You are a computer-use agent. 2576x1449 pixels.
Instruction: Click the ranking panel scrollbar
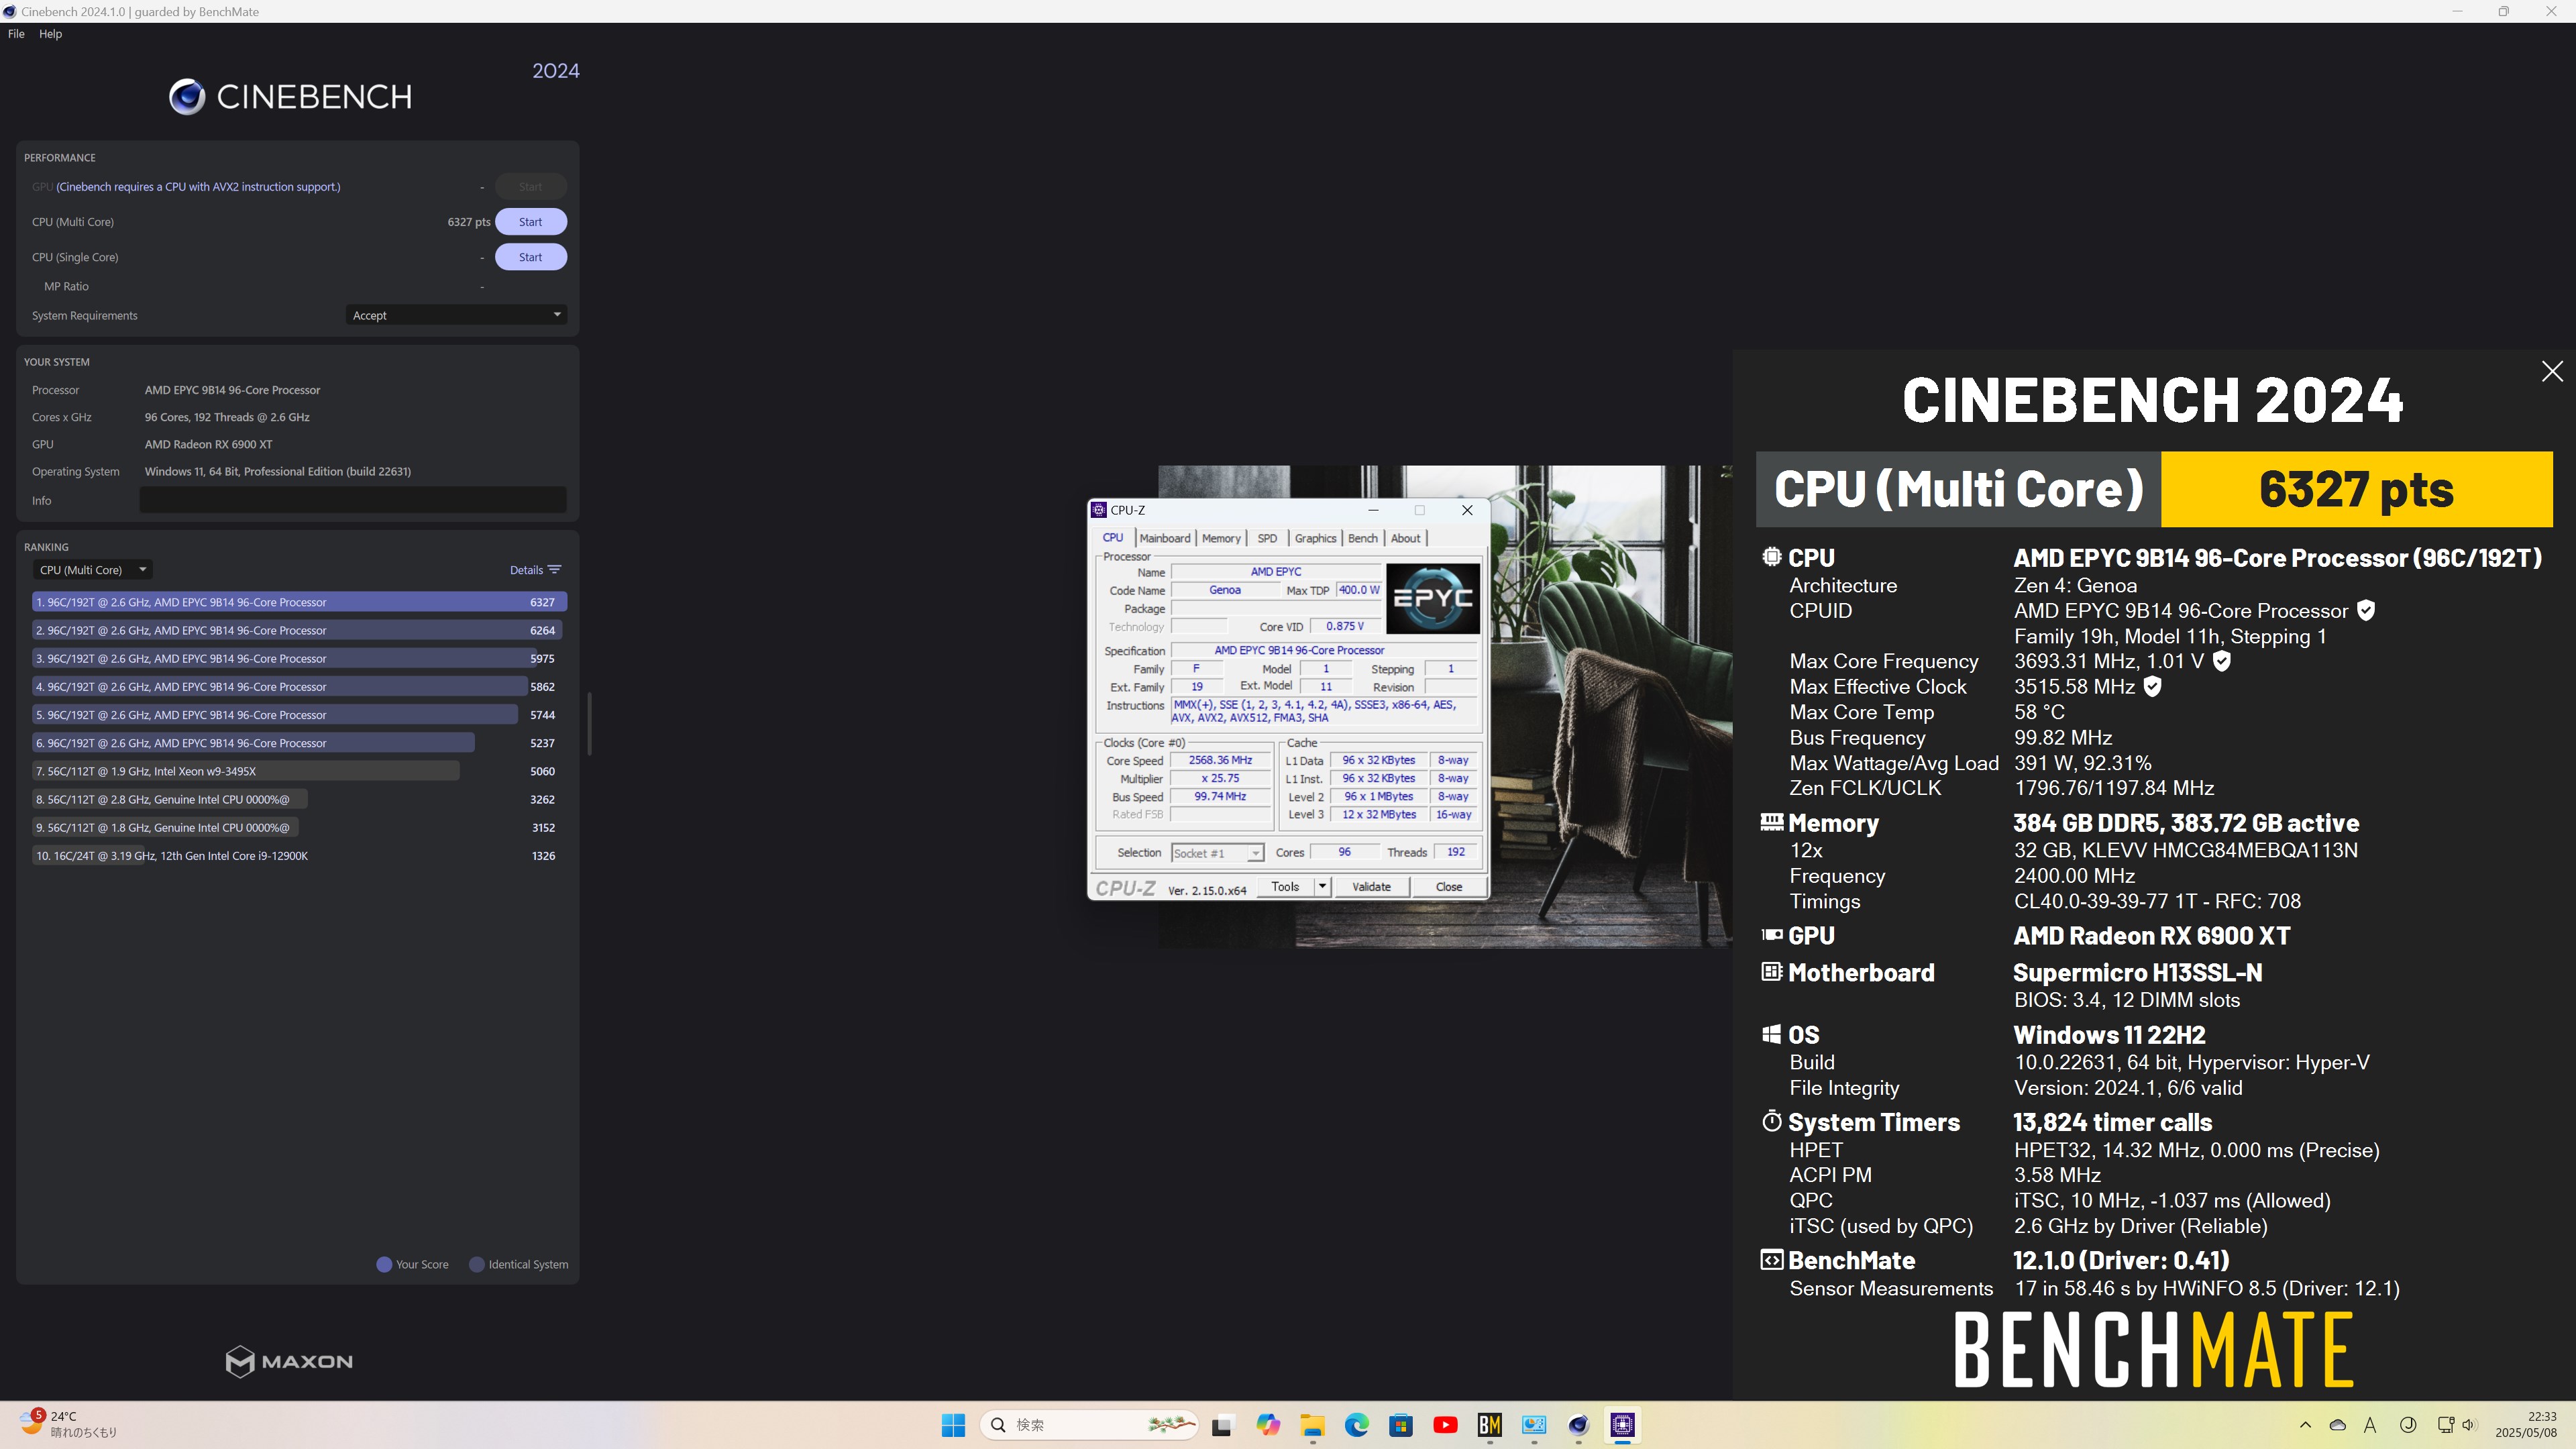coord(589,723)
